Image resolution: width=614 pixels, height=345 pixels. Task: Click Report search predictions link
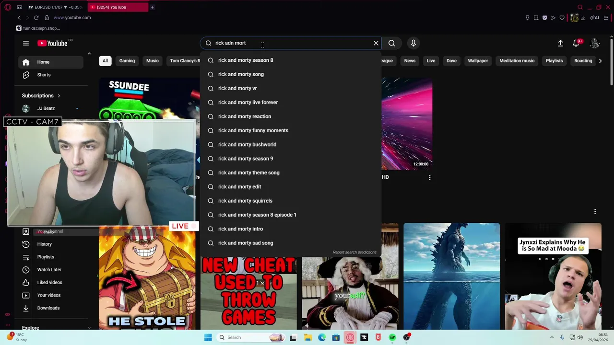(x=354, y=252)
